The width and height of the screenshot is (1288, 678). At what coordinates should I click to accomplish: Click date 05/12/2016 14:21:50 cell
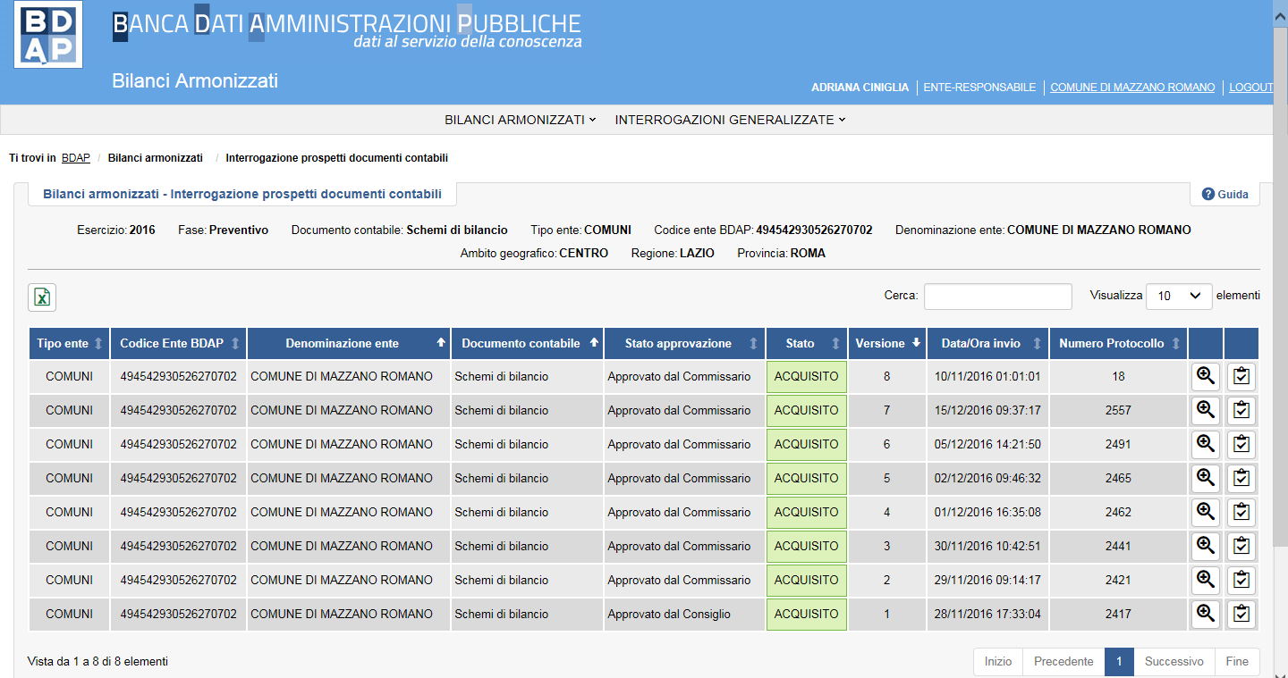pos(987,445)
